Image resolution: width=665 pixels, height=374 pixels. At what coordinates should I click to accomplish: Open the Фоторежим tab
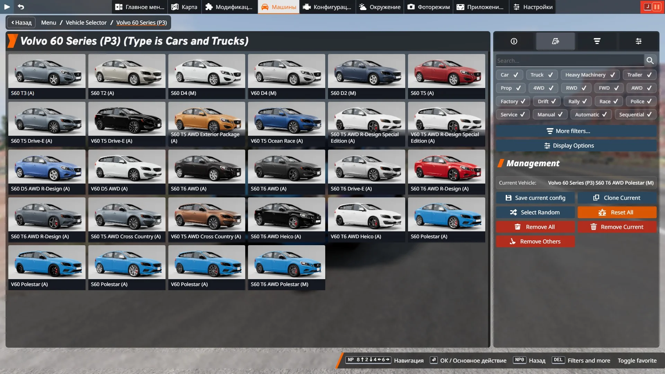click(428, 7)
